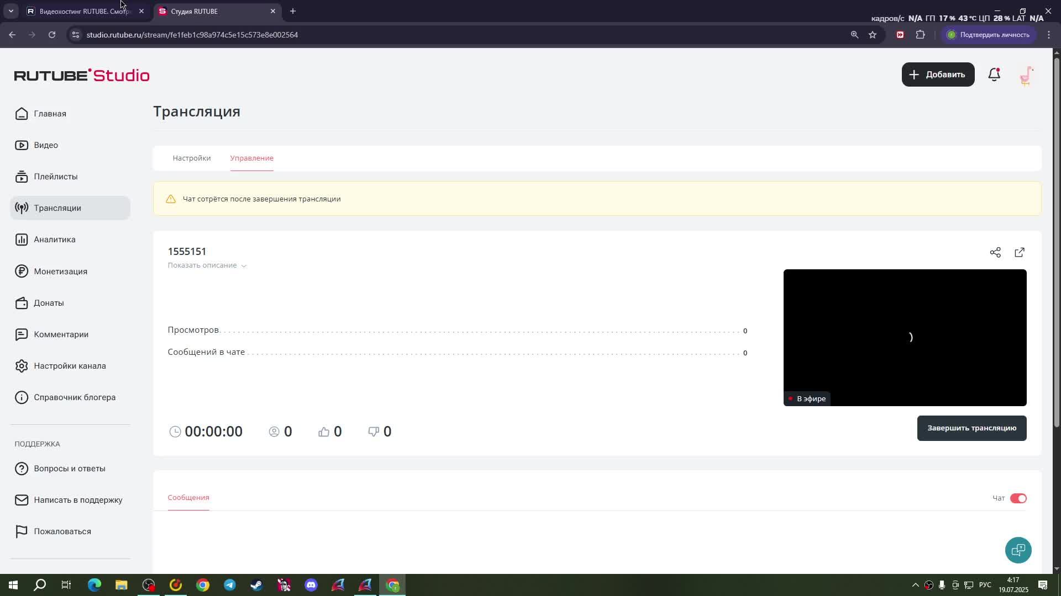The width and height of the screenshot is (1061, 596).
Task: Open site information icon in address bar
Action: (76, 35)
